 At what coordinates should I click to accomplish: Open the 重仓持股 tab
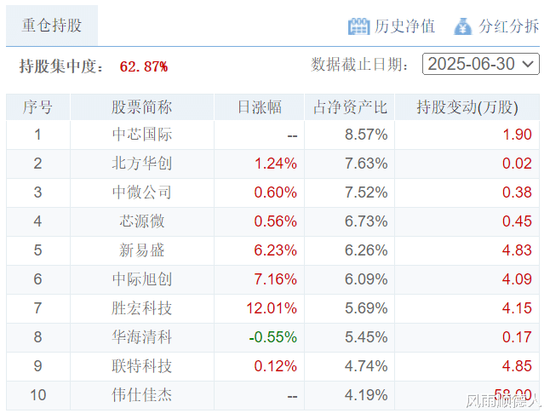coord(52,26)
